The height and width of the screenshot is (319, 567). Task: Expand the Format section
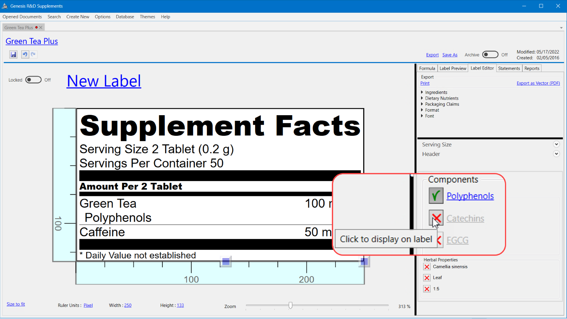(422, 110)
